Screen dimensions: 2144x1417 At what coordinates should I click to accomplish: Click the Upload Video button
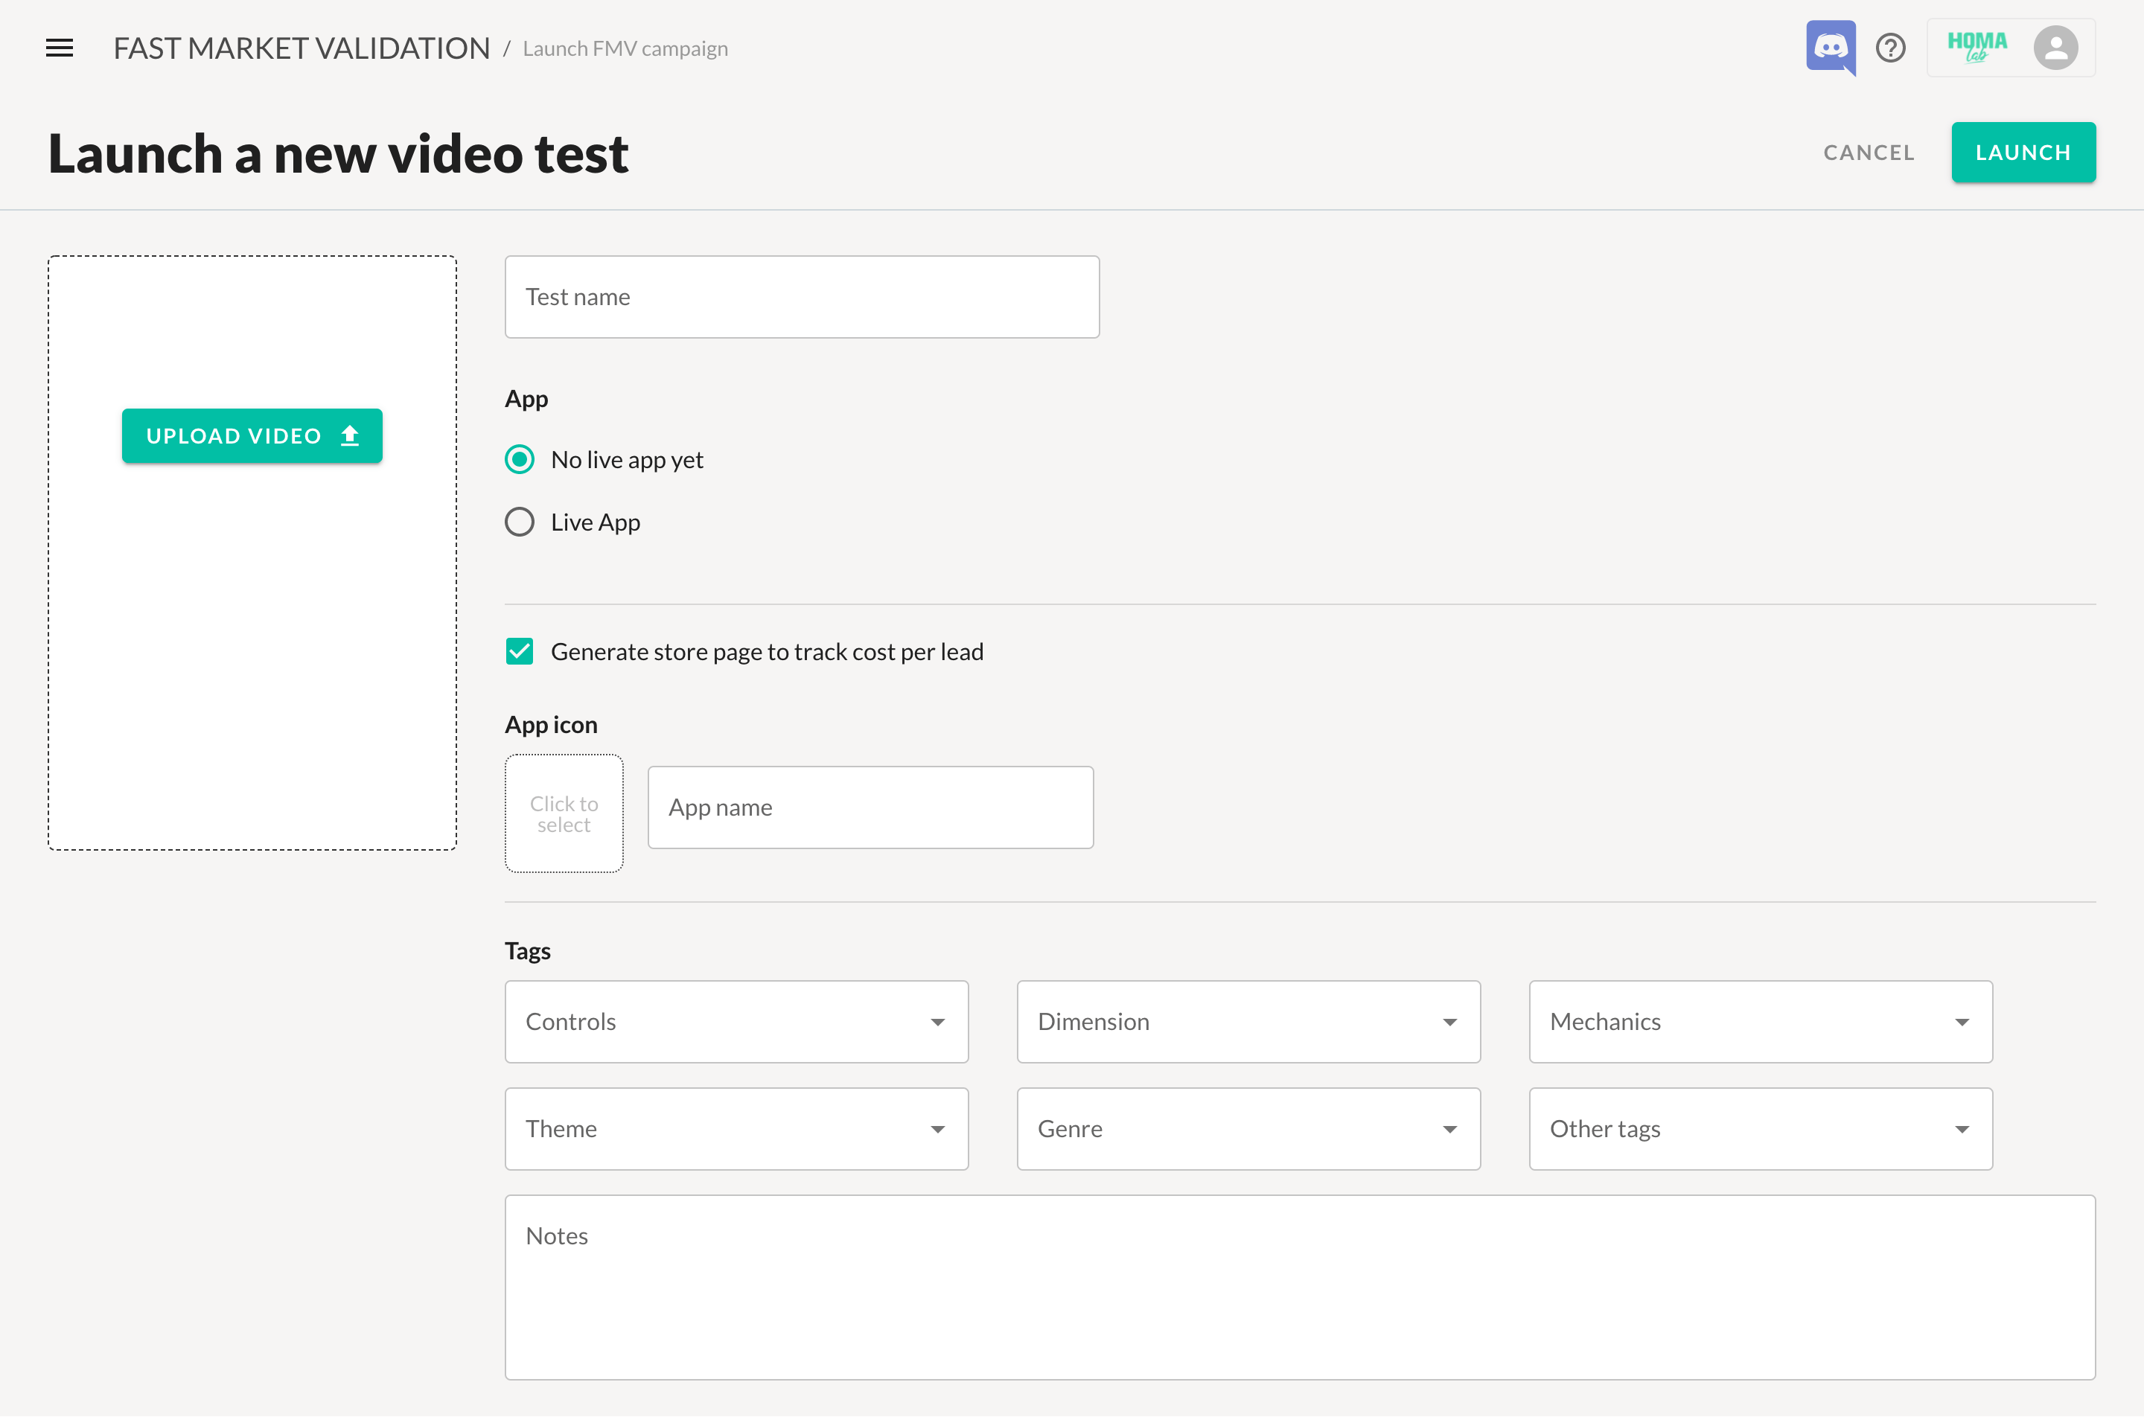pyautogui.click(x=252, y=435)
